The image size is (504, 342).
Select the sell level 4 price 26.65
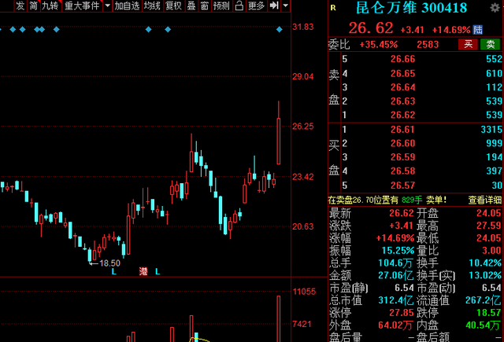(402, 73)
